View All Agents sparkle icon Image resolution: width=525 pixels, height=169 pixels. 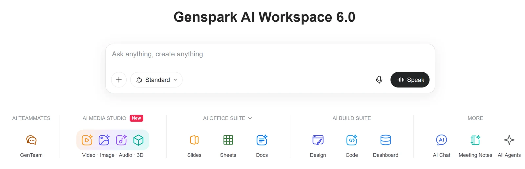click(509, 140)
